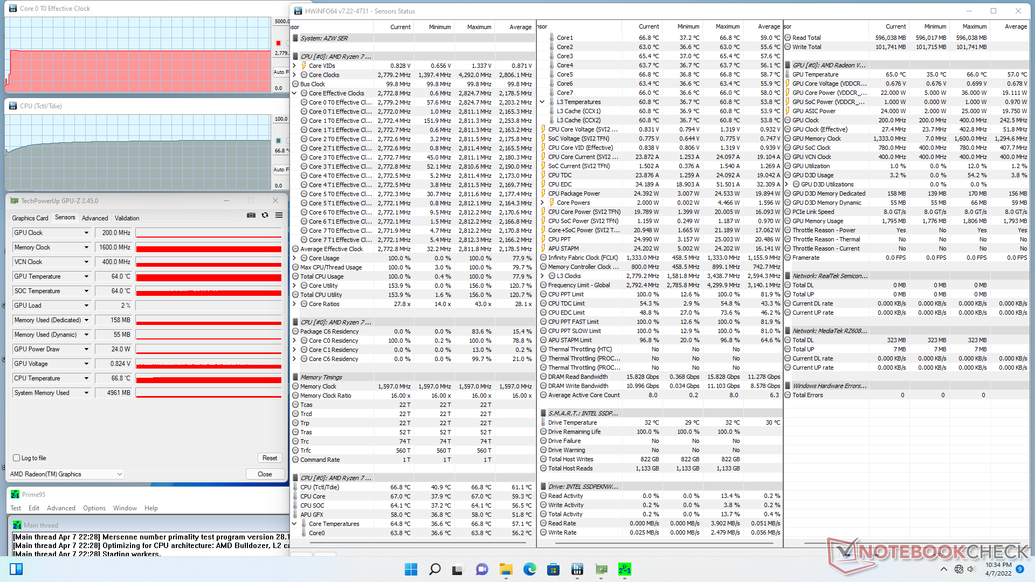1035x582 pixels.
Task: Switch to the Validation tab in GPU-Z
Action: [127, 218]
